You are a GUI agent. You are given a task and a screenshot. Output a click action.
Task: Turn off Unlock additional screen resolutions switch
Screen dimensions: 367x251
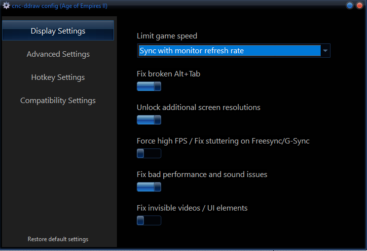point(149,120)
